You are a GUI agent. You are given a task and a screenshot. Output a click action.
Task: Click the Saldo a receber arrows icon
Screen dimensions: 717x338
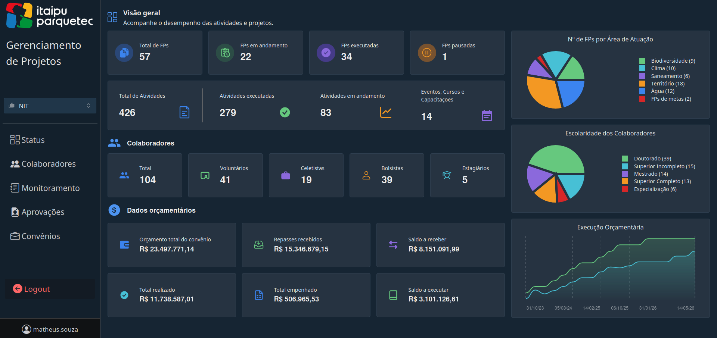click(393, 245)
